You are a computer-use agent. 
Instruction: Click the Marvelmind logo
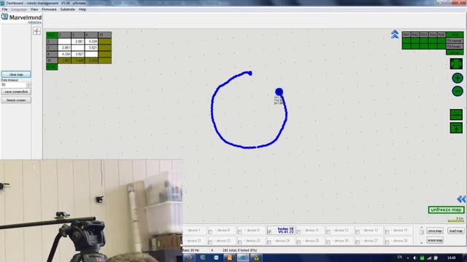pyautogui.click(x=21, y=17)
